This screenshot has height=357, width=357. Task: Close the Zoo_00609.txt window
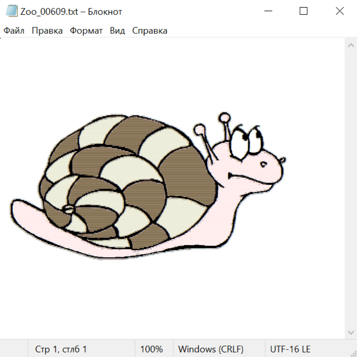click(x=340, y=11)
